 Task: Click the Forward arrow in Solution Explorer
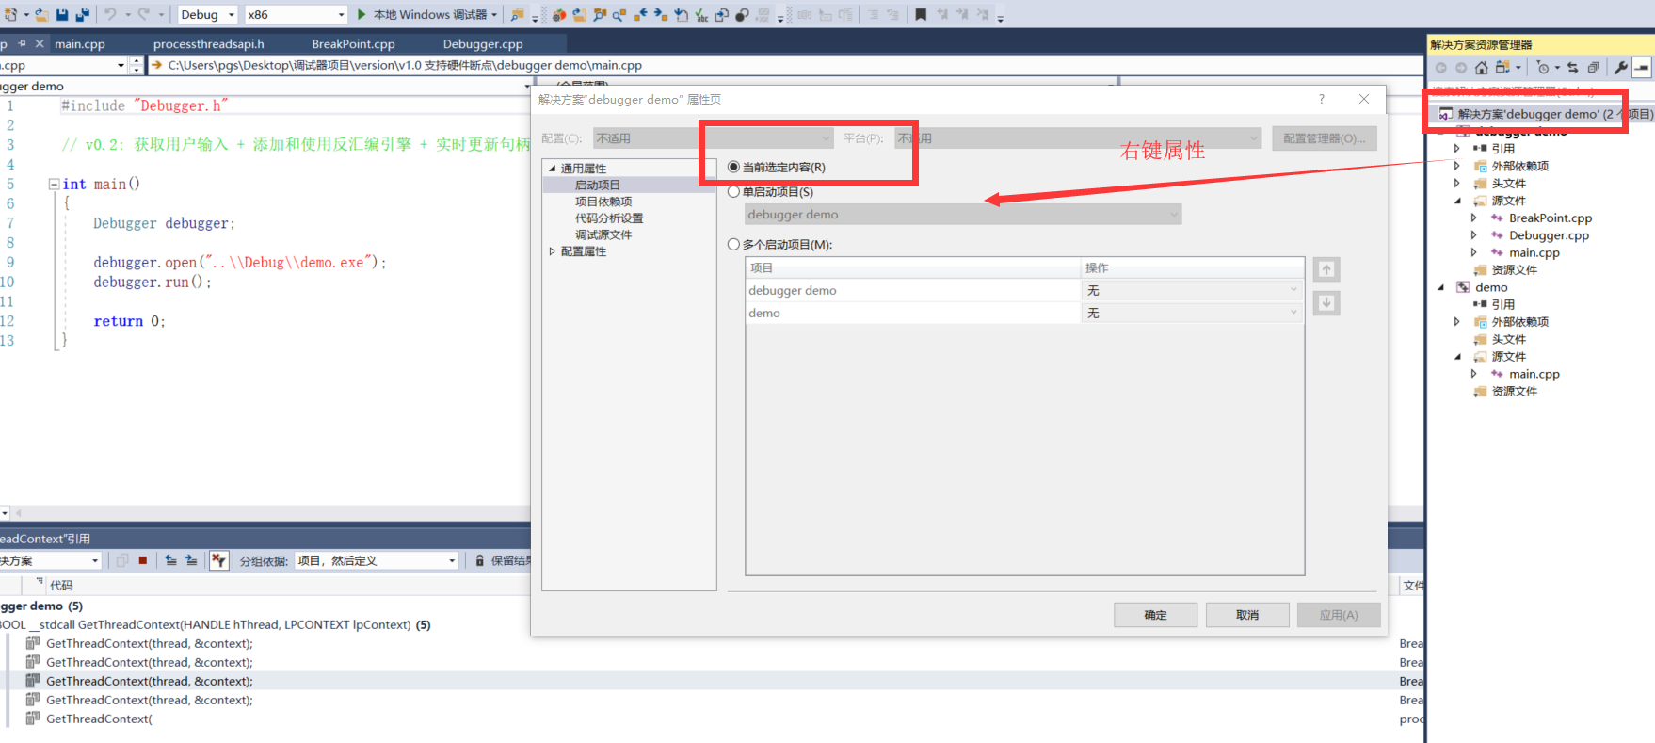point(1461,67)
